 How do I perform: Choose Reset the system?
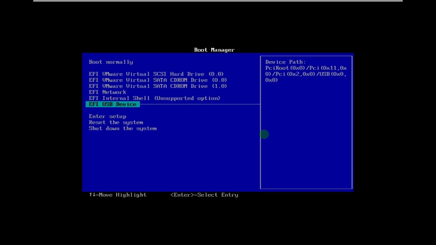116,122
